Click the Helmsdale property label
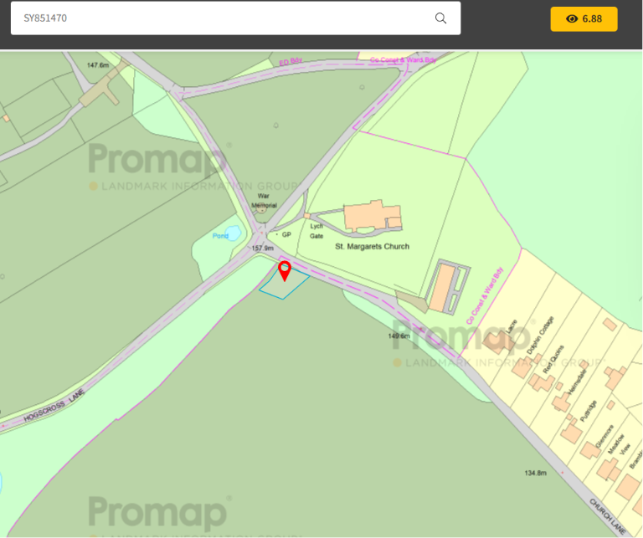This screenshot has width=643, height=538. 577,382
